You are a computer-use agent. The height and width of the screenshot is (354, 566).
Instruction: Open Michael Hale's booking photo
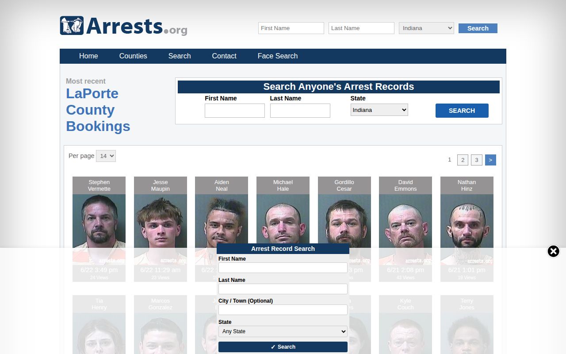(283, 219)
